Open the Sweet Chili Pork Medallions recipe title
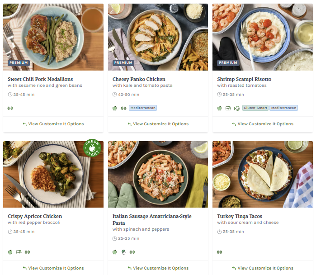The width and height of the screenshot is (316, 275). [x=40, y=79]
